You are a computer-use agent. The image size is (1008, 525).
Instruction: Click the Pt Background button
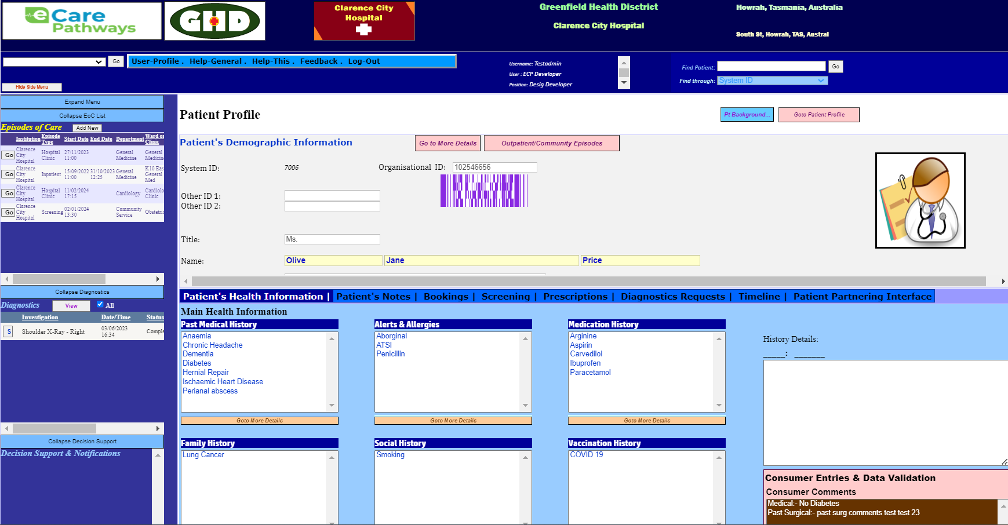pos(747,115)
